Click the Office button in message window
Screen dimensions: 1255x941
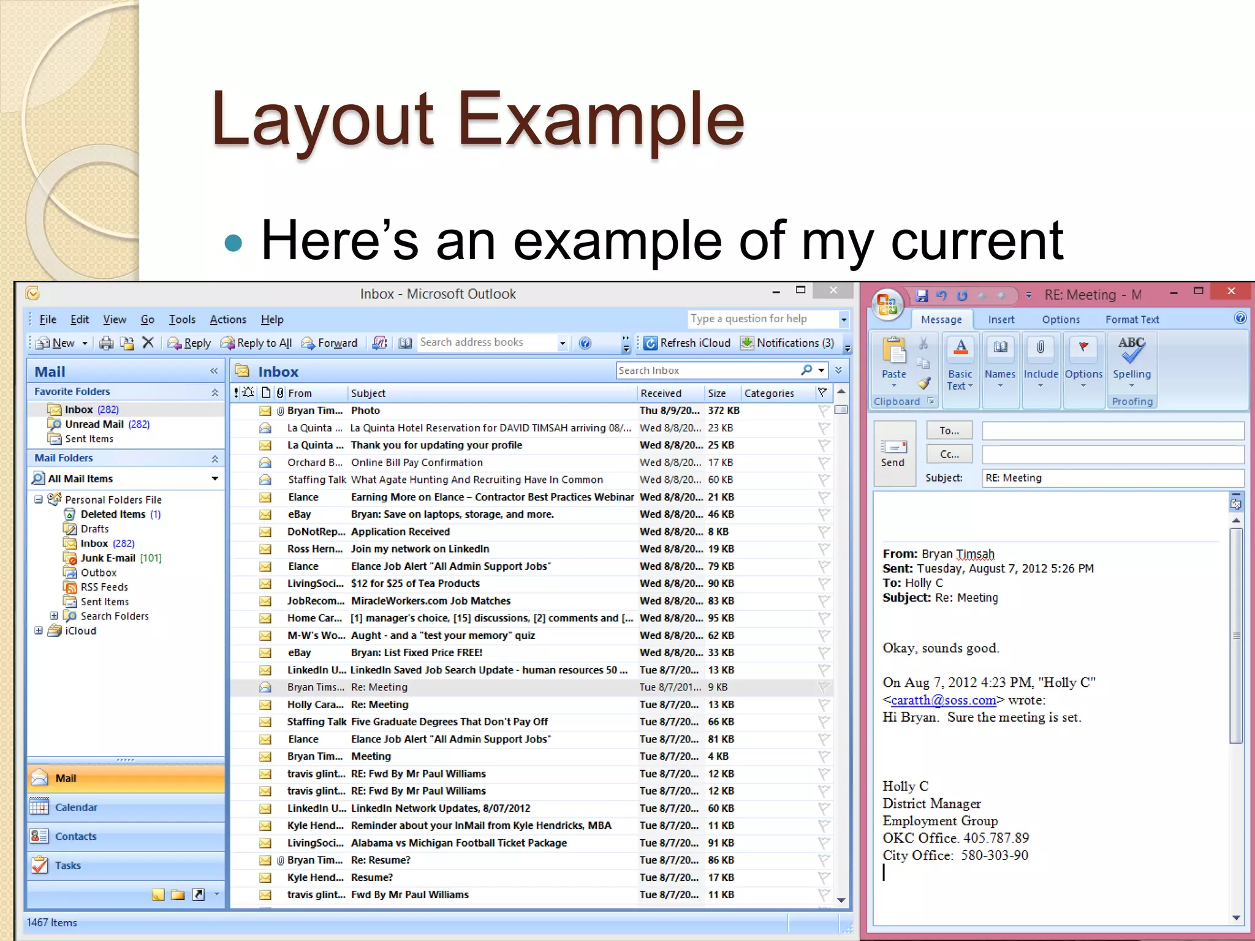(887, 304)
